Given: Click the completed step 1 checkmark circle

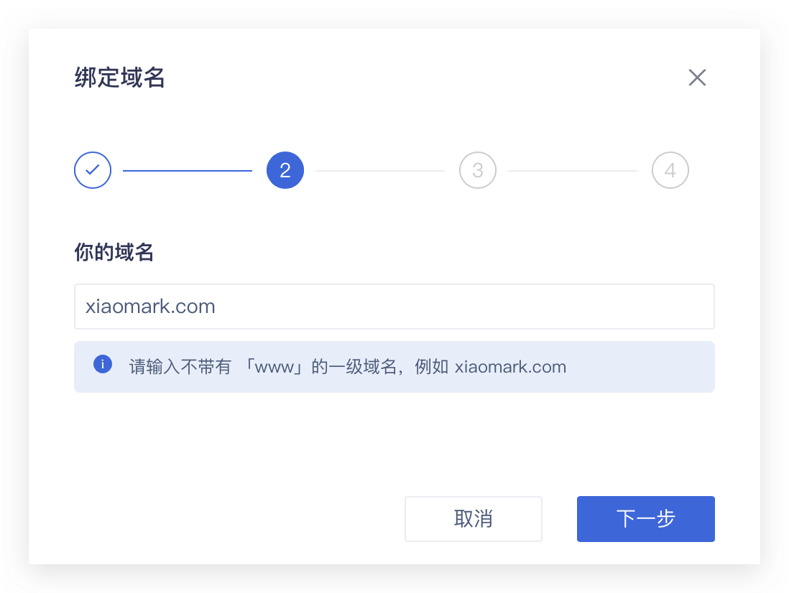Looking at the screenshot, I should click(93, 171).
